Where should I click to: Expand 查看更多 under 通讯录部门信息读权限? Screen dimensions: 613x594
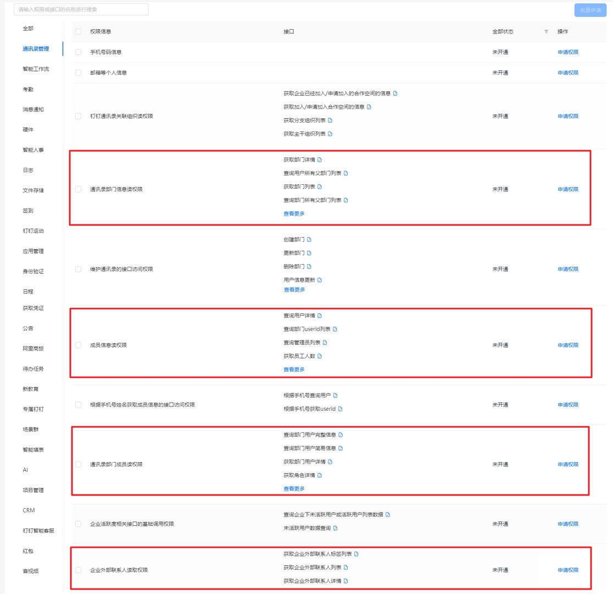tap(294, 213)
